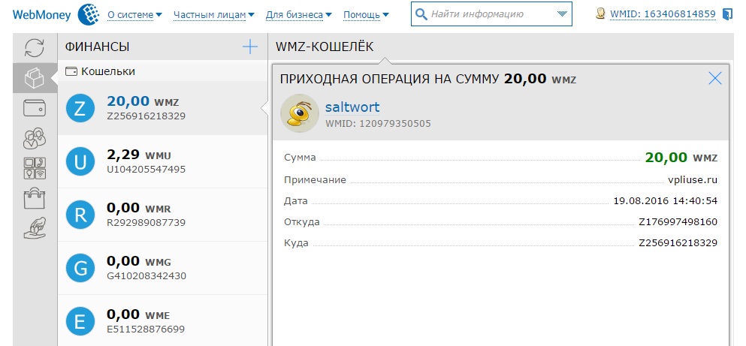The width and height of the screenshot is (746, 346).
Task: Select the 0,00 WMR wallet row
Action: point(162,215)
